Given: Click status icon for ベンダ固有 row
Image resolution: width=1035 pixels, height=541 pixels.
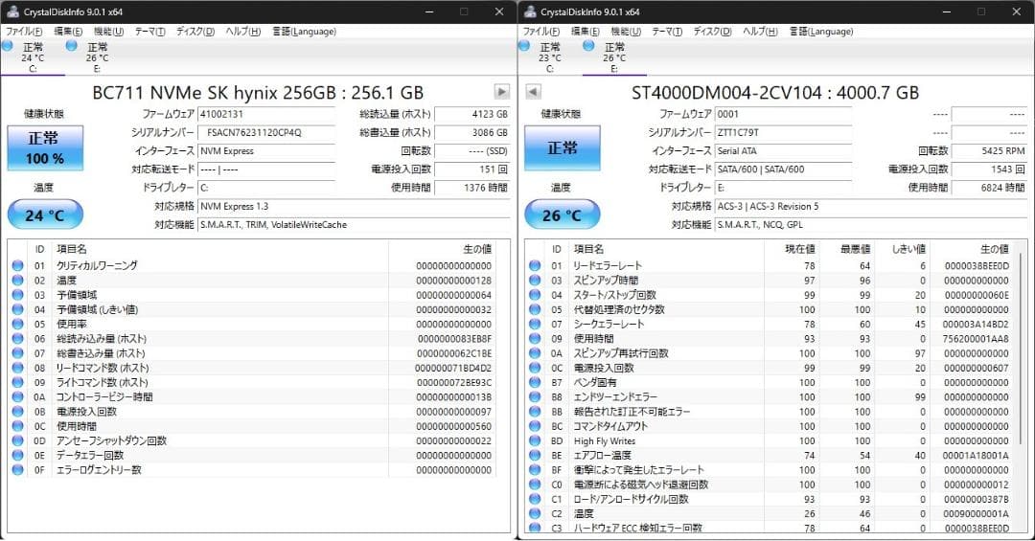Looking at the screenshot, I should click(535, 382).
